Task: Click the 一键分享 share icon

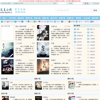Action: pyautogui.click(x=77, y=22)
